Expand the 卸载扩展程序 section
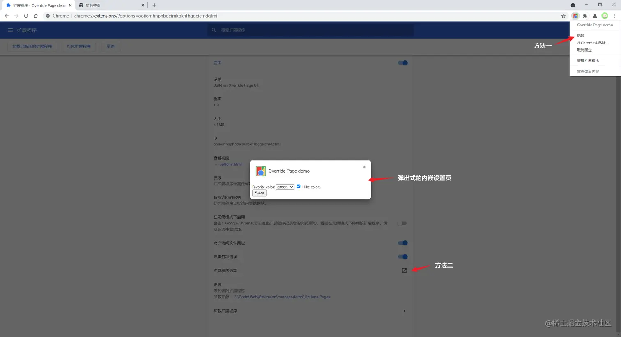The image size is (621, 337). [404, 311]
